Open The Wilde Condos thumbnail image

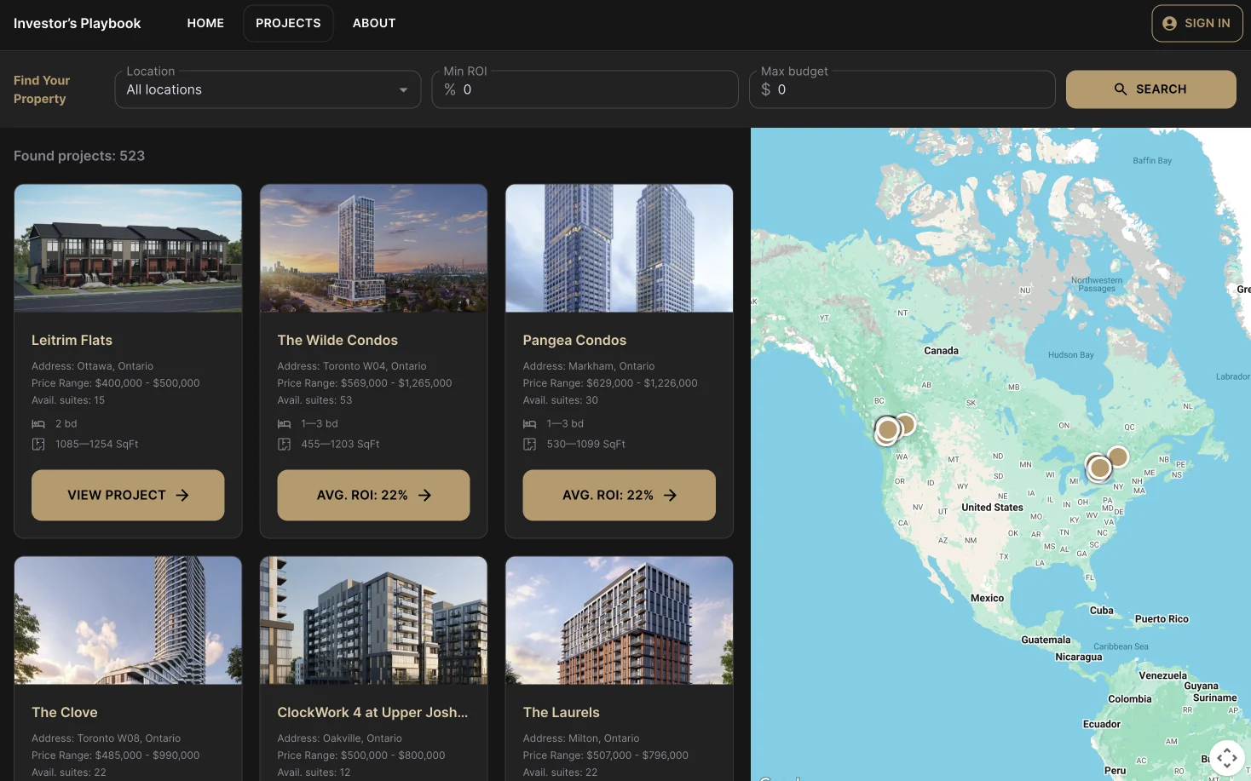(373, 248)
